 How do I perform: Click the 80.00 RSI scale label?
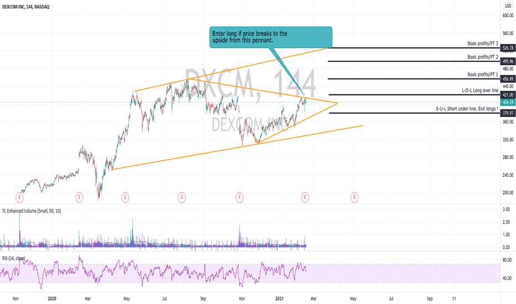pyautogui.click(x=507, y=260)
